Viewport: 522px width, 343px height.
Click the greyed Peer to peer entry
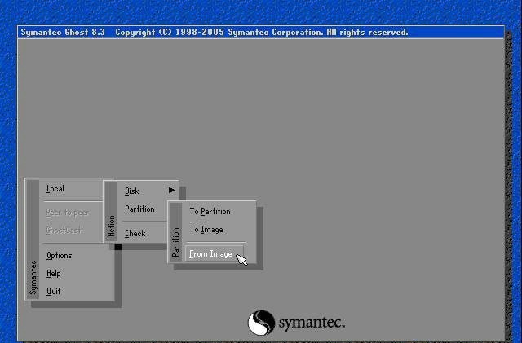[x=68, y=213]
